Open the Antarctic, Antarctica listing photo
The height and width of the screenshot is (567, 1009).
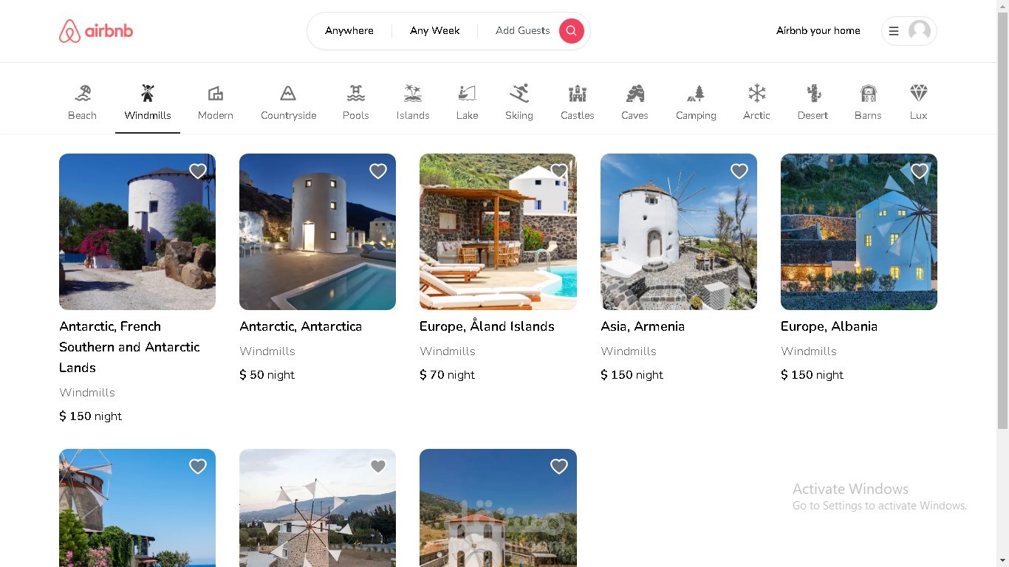click(318, 232)
